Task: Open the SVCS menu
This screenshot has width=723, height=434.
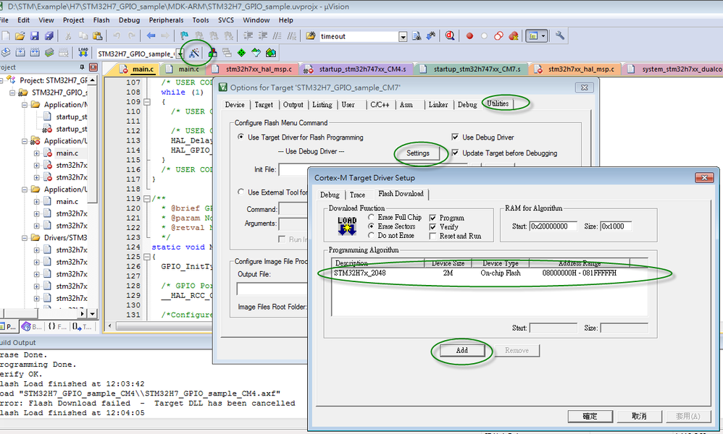Action: coord(226,20)
